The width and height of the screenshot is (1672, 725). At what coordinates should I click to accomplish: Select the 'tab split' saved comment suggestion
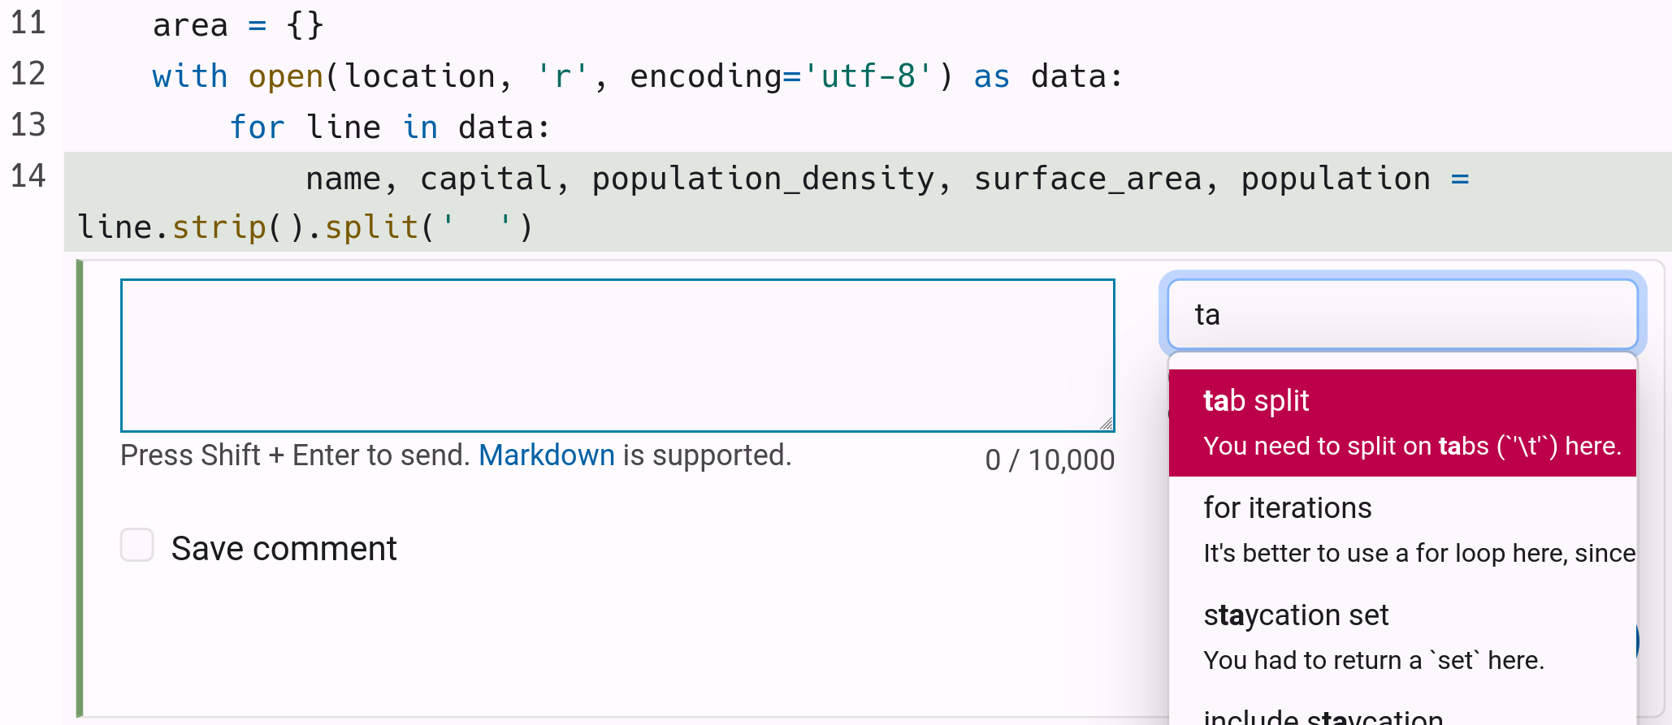click(1402, 423)
